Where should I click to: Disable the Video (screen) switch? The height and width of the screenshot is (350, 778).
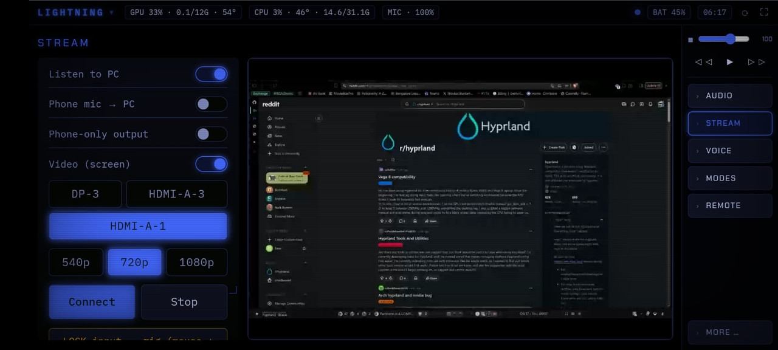point(212,164)
